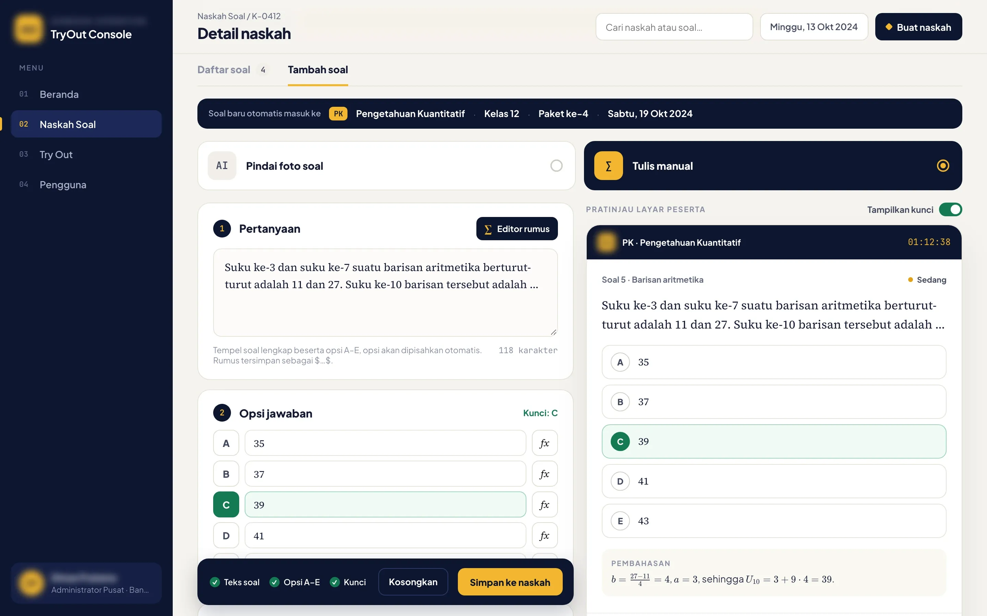The height and width of the screenshot is (616, 987).
Task: Click the option D input with 41
Action: click(x=385, y=535)
